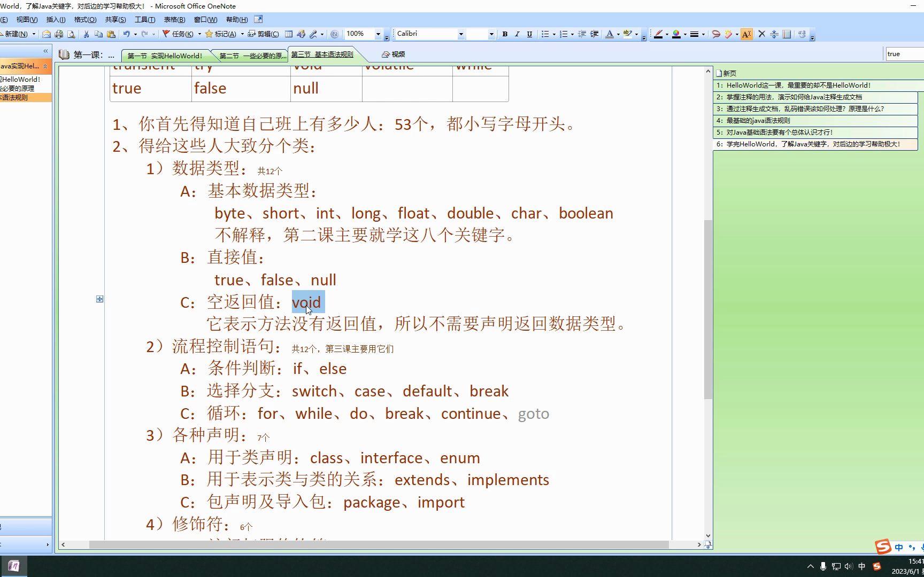This screenshot has width=924, height=577.
Task: Click the Undo arrow icon
Action: click(x=127, y=34)
